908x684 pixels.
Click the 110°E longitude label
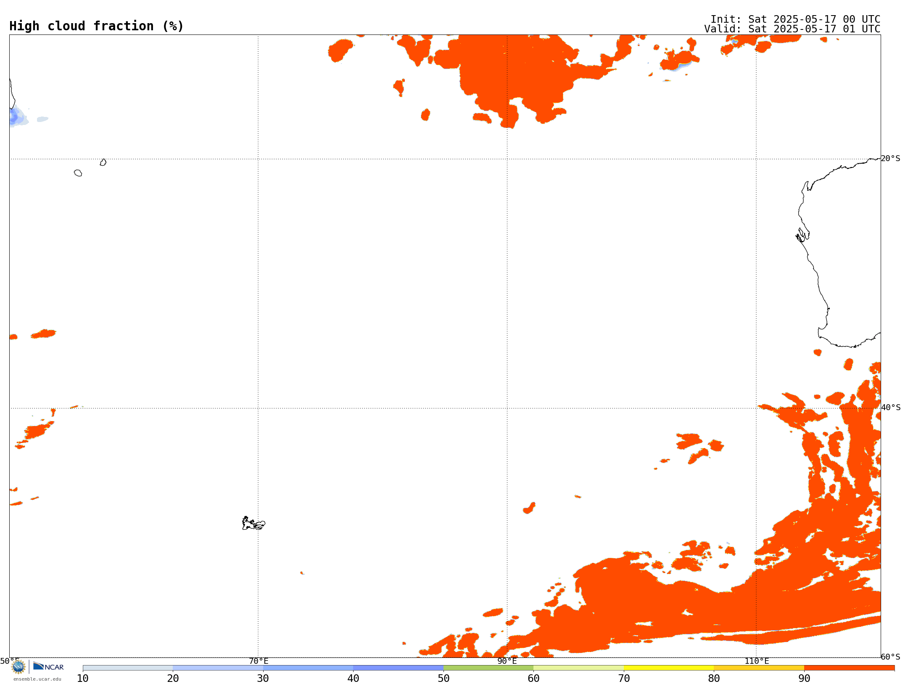pyautogui.click(x=757, y=661)
